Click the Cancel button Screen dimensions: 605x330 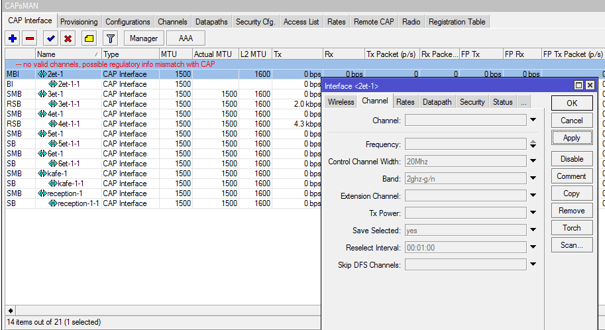coord(572,121)
